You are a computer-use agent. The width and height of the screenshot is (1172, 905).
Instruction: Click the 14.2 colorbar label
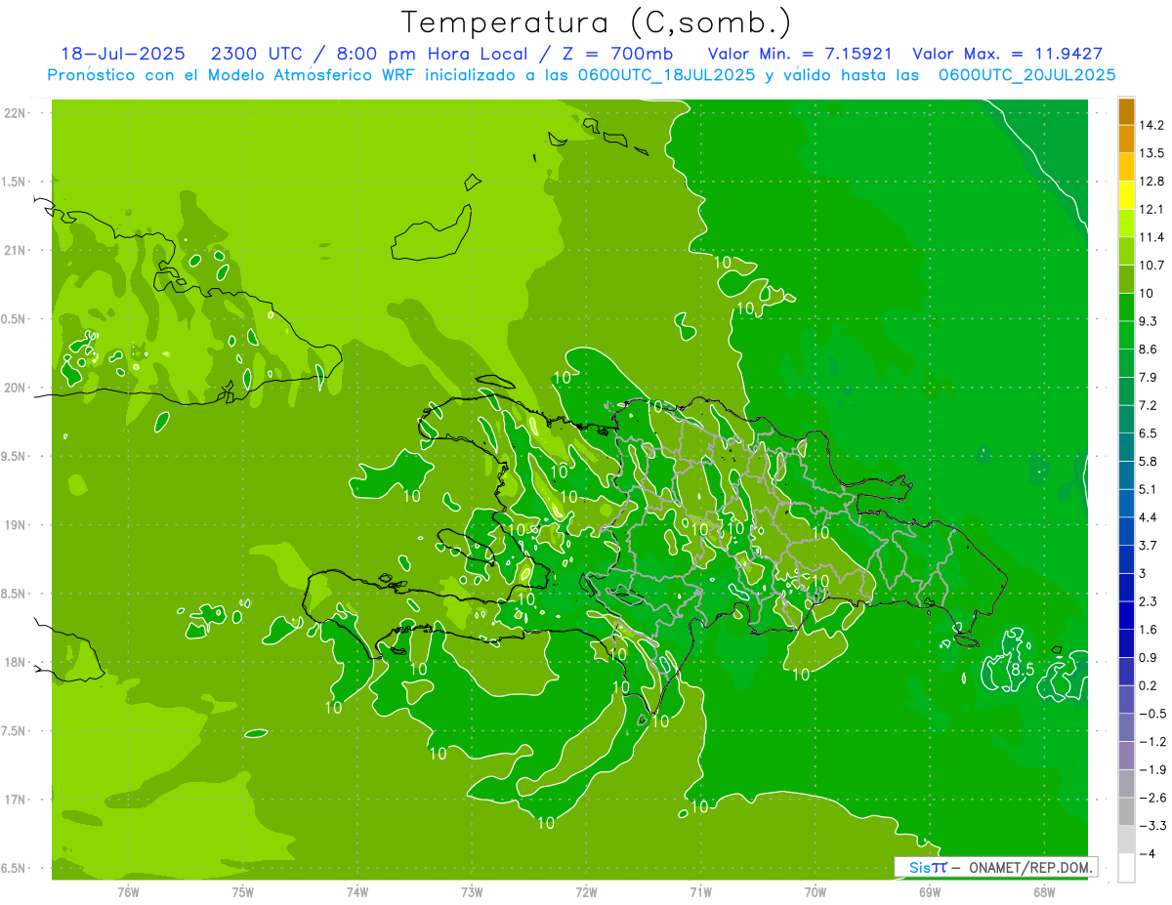click(1151, 125)
